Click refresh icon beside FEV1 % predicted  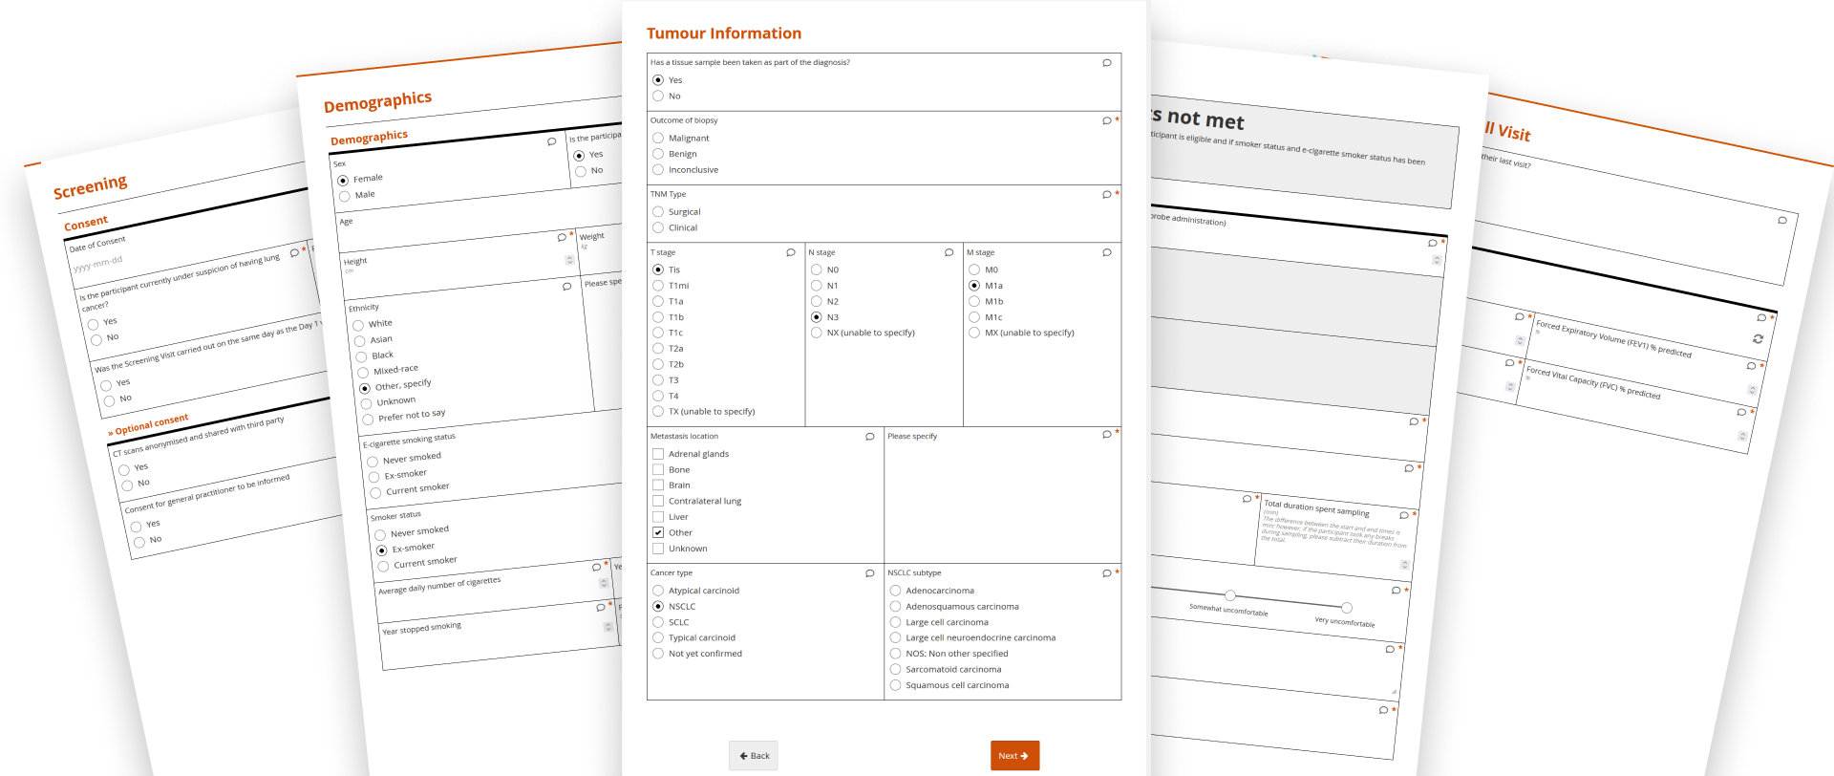pos(1758,339)
